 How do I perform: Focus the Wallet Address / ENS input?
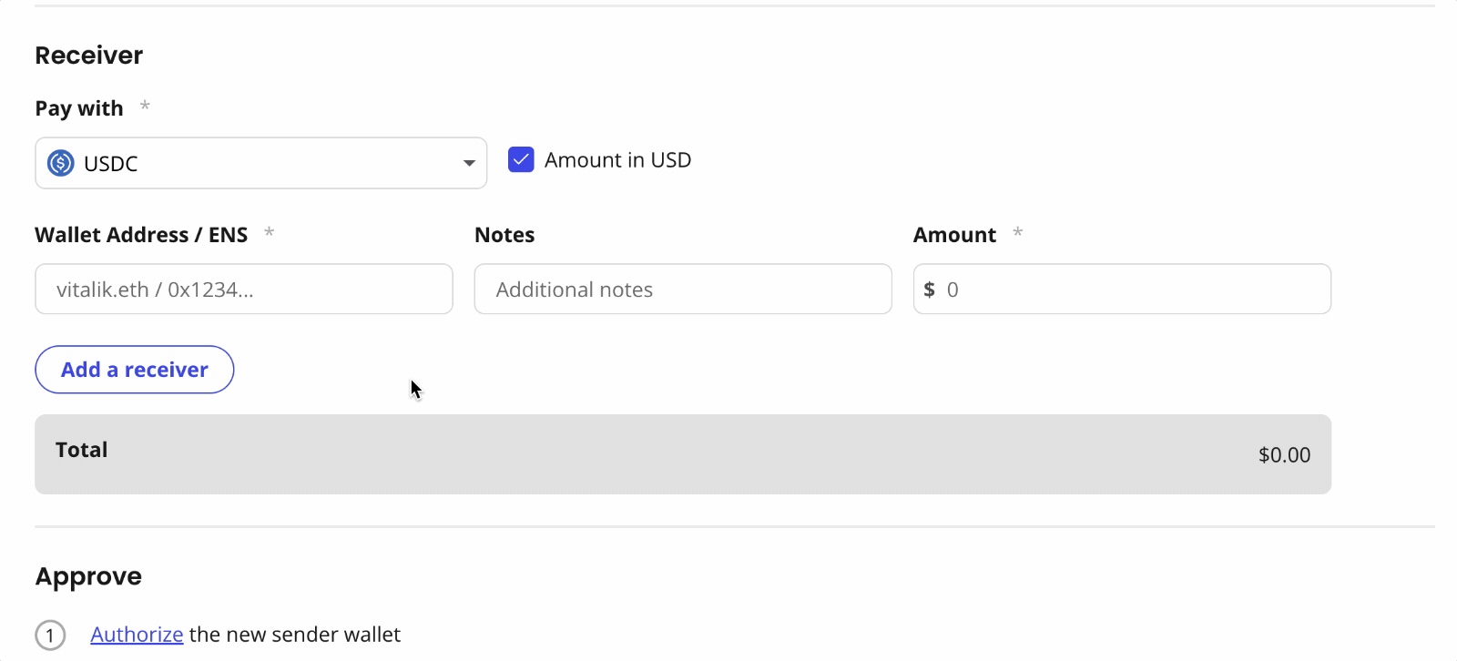point(243,290)
